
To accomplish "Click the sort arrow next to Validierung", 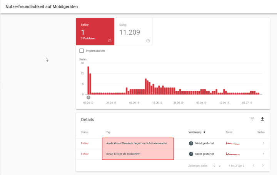I will [x=204, y=132].
